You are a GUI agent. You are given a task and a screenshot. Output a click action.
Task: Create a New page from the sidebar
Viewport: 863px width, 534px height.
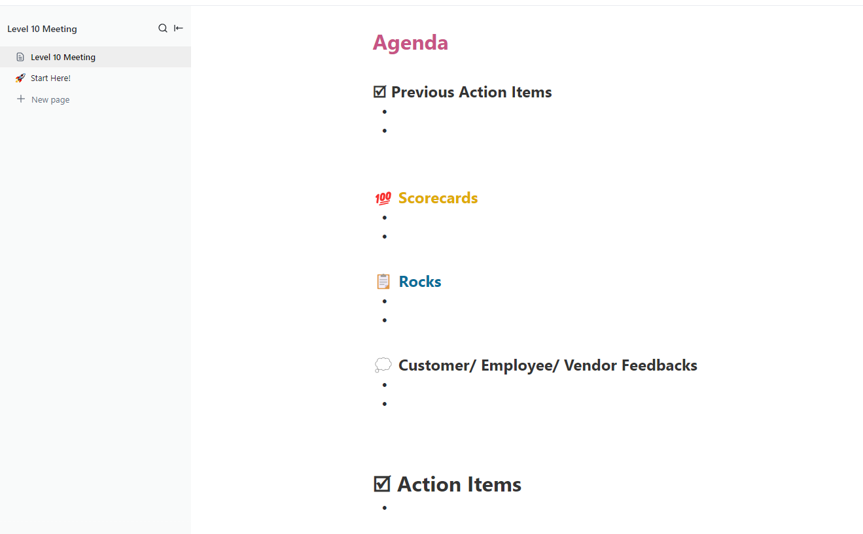tap(50, 99)
